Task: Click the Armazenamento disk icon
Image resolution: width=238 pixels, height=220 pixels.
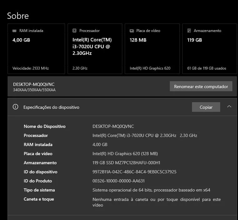Action: 189,31
